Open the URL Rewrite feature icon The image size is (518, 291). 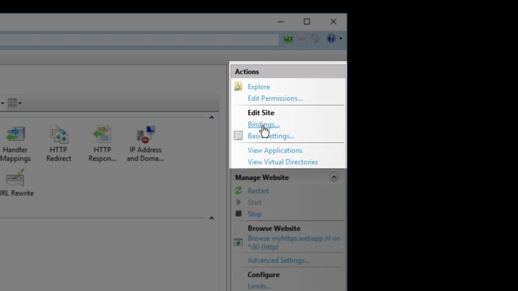pyautogui.click(x=15, y=178)
